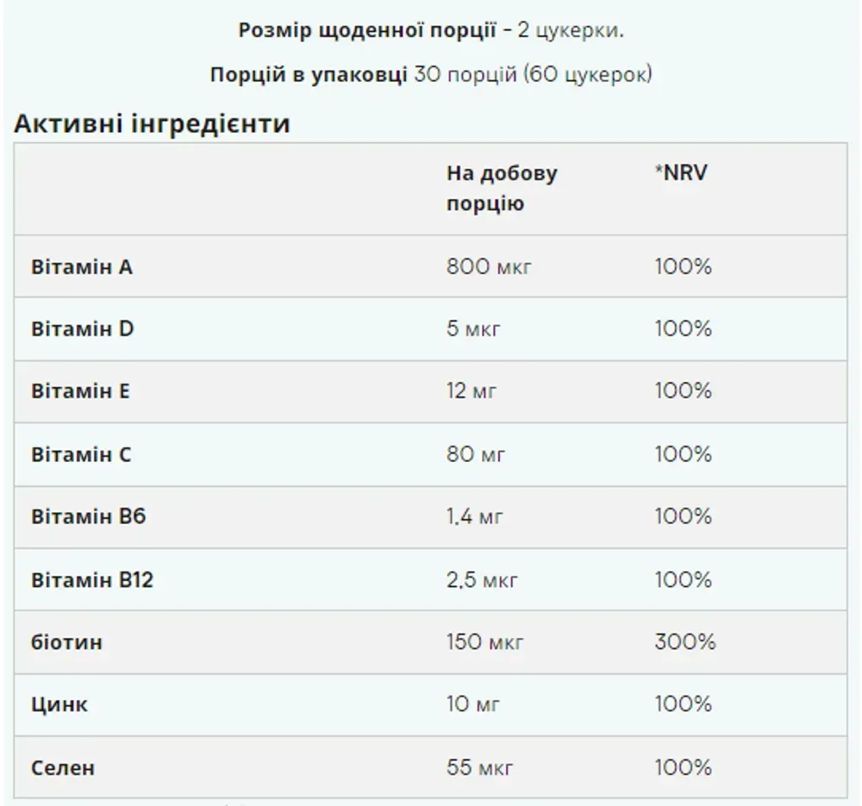Select the '800 мкг' dosage value
Image resolution: width=862 pixels, height=806 pixels.
point(489,266)
